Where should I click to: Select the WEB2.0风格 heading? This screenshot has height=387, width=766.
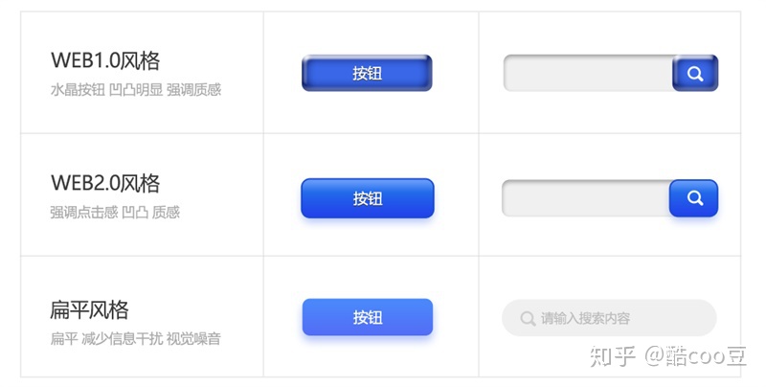[x=105, y=183]
